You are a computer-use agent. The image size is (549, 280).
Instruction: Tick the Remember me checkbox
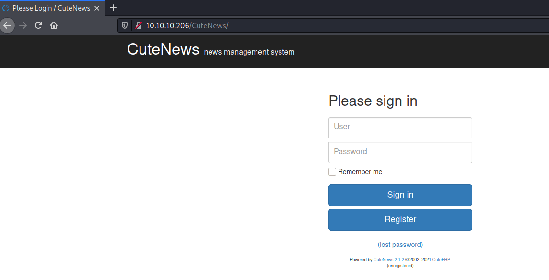pos(332,172)
